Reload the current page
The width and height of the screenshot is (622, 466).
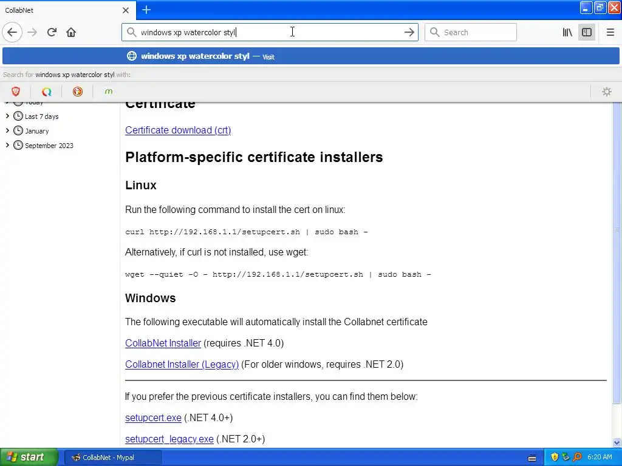(x=52, y=32)
